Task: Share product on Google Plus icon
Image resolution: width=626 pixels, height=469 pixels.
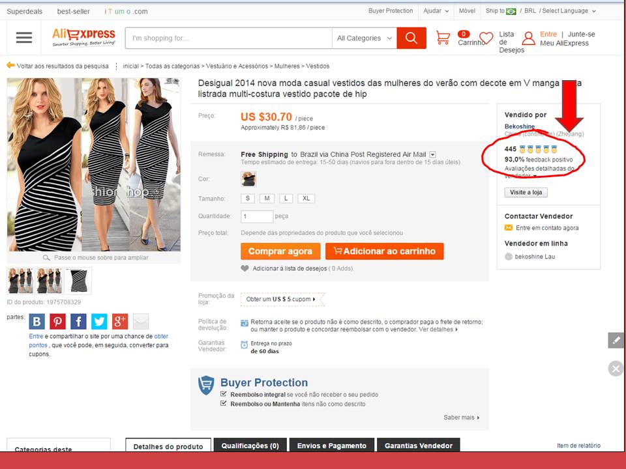Action: pos(120,321)
